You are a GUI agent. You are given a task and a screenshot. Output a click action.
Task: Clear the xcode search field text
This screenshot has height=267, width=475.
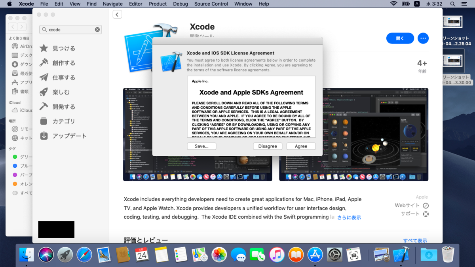[97, 30]
